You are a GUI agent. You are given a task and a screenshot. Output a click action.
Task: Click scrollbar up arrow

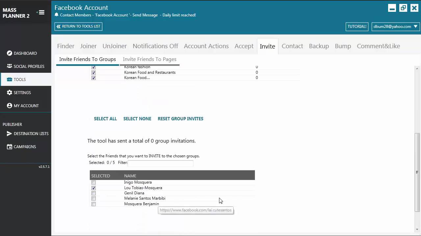click(x=417, y=69)
